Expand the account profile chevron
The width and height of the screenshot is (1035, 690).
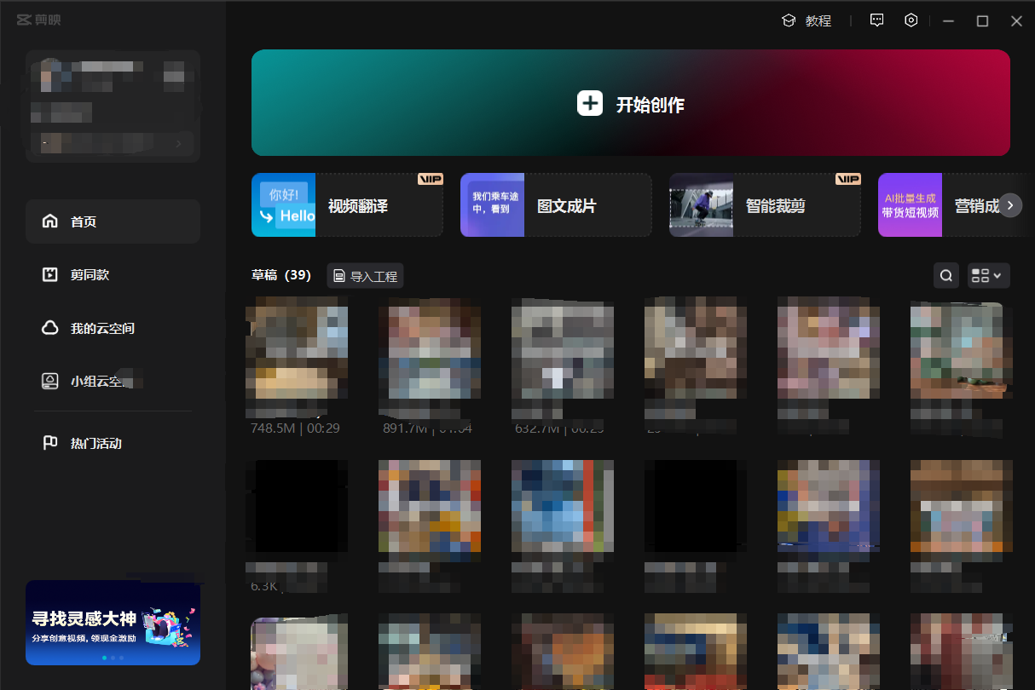[178, 144]
